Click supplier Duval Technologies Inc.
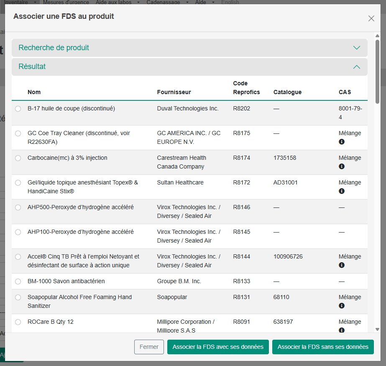Image resolution: width=386 pixels, height=366 pixels. tap(188, 109)
